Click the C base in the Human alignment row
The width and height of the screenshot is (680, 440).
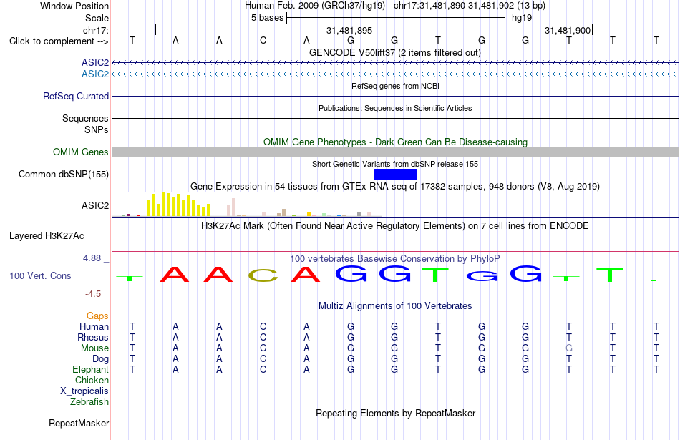click(x=263, y=326)
